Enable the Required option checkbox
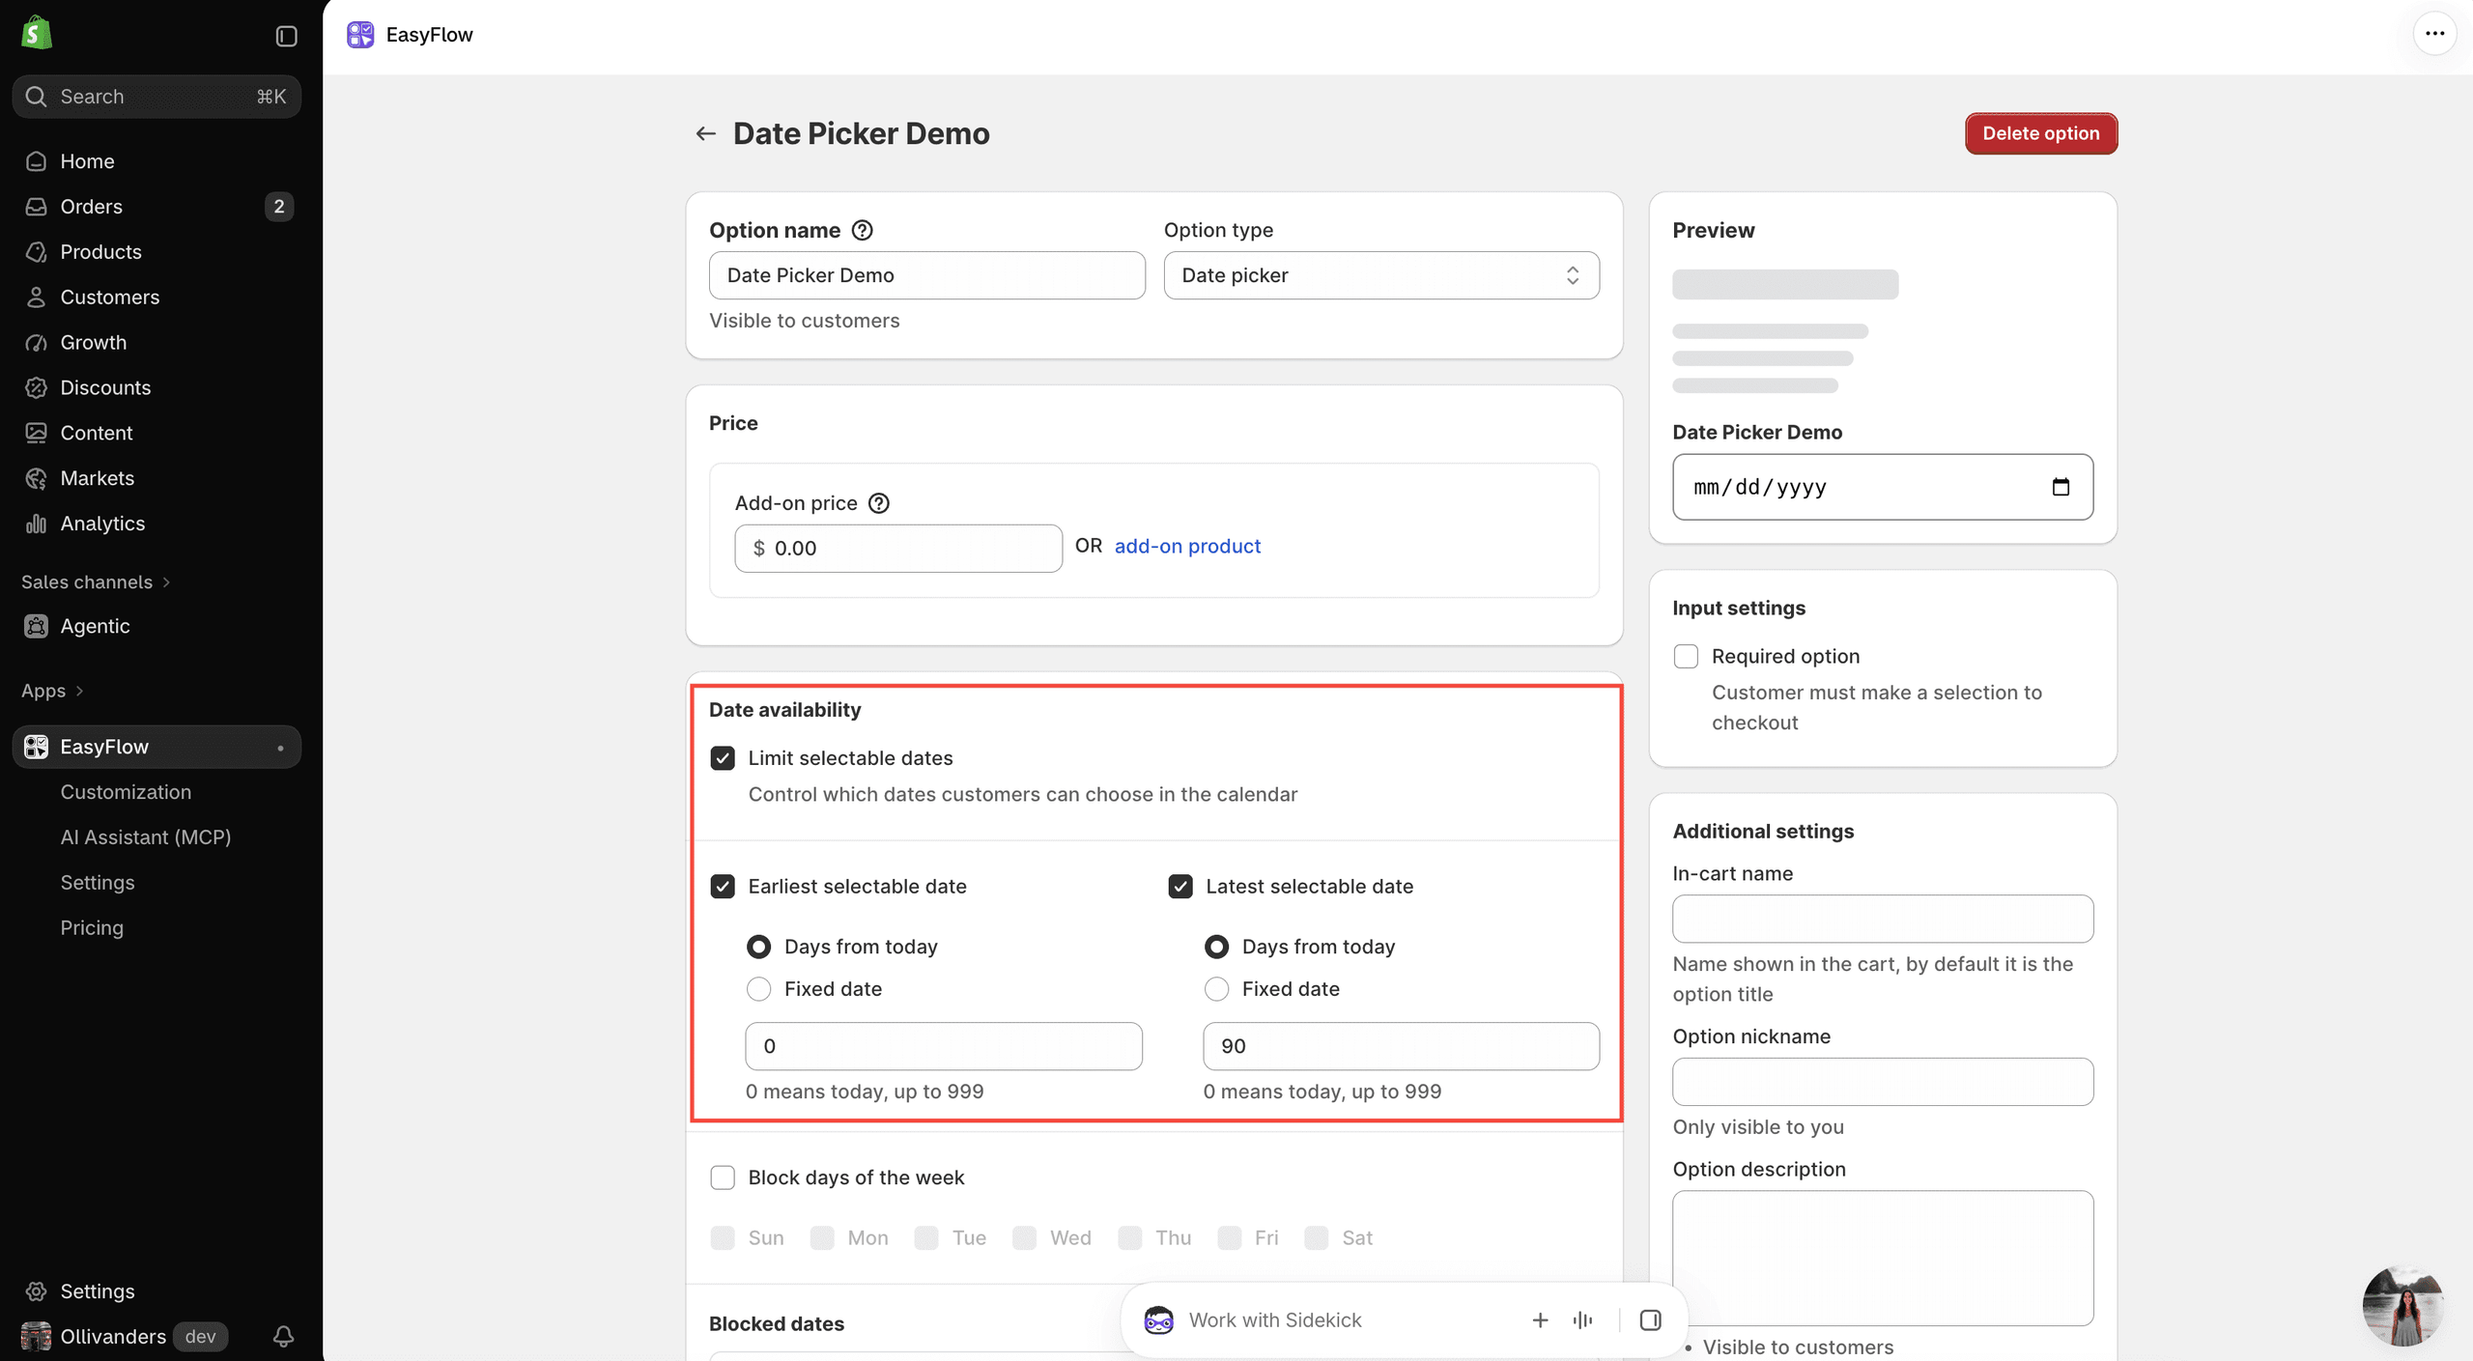This screenshot has width=2473, height=1361. [1686, 657]
